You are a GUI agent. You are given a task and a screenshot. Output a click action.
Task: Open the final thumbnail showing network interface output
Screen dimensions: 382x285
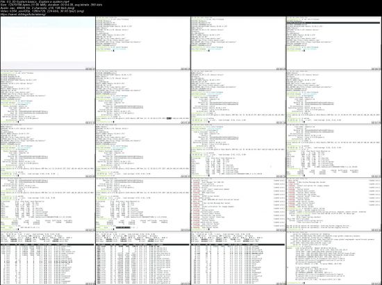(x=334, y=258)
